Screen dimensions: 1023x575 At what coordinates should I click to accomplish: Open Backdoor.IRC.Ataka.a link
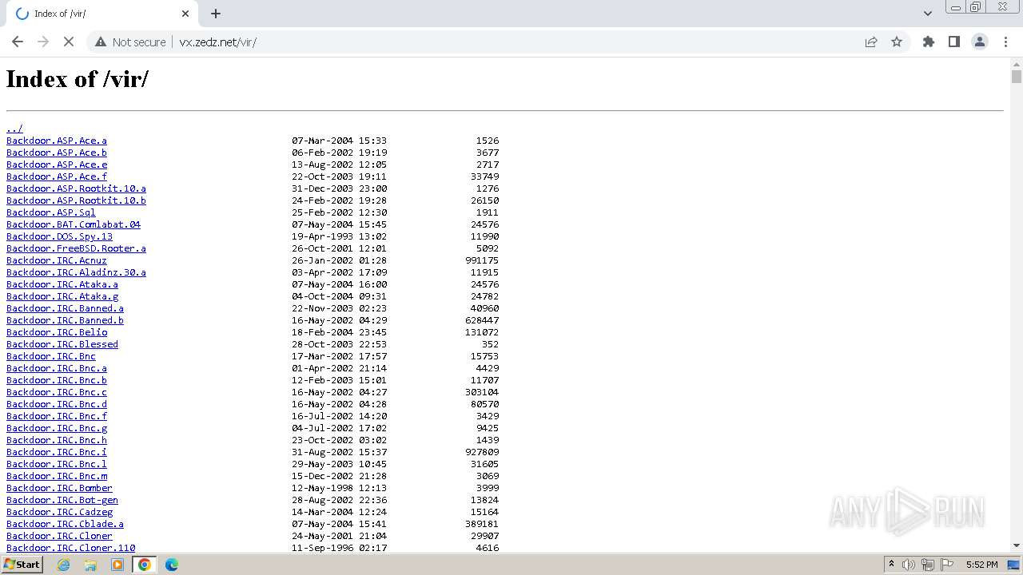[x=62, y=284]
